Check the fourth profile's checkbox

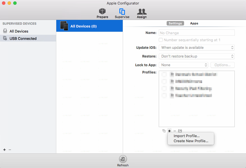pos(164,95)
